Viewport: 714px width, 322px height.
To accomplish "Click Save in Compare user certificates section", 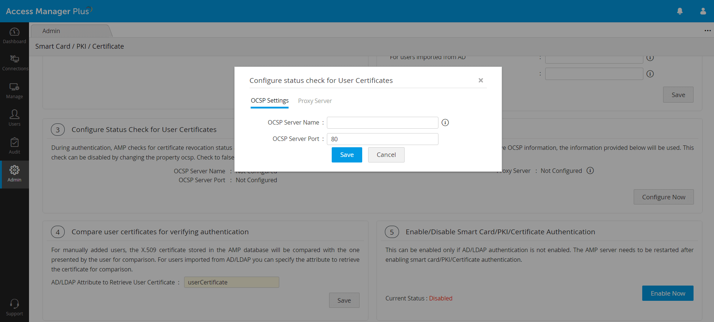I will (344, 300).
